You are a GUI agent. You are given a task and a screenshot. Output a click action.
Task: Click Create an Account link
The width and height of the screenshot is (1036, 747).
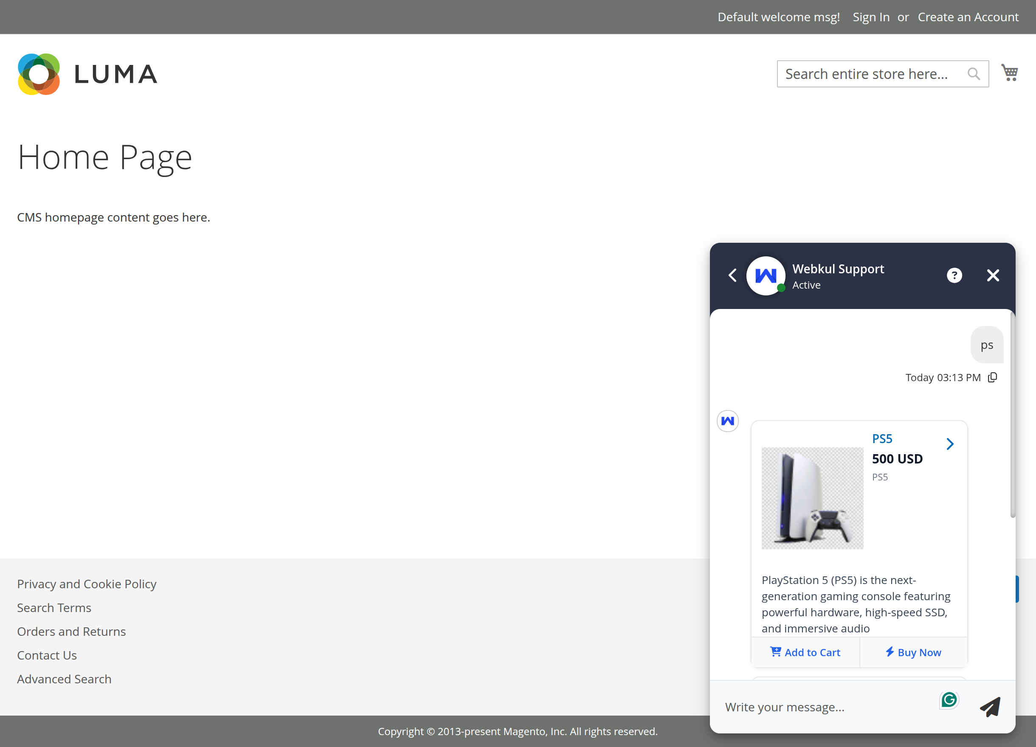coord(968,17)
